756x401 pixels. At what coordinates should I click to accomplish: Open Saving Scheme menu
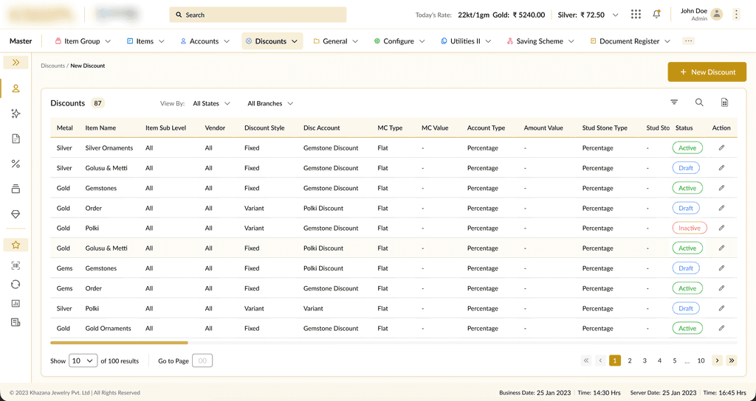point(540,41)
